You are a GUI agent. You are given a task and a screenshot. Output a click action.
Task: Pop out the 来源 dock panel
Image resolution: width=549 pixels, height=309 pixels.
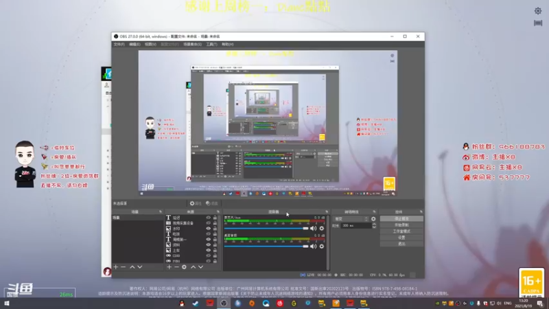coord(218,211)
